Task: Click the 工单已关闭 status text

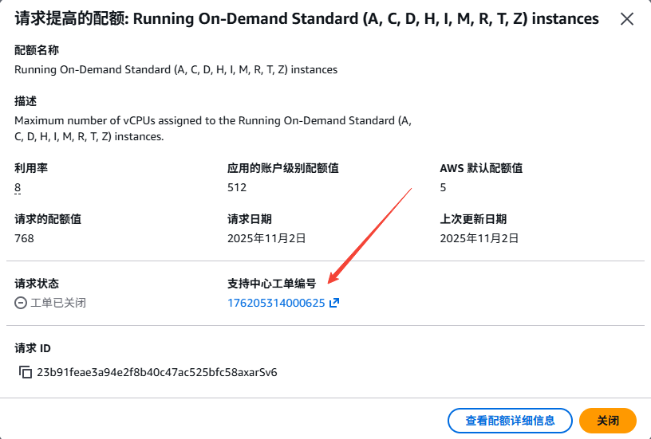Action: pos(58,303)
